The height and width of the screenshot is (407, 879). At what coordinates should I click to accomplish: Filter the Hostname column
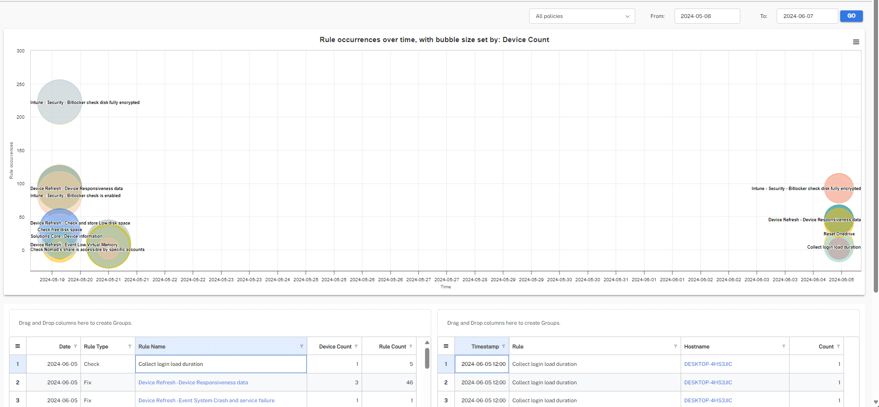(783, 346)
